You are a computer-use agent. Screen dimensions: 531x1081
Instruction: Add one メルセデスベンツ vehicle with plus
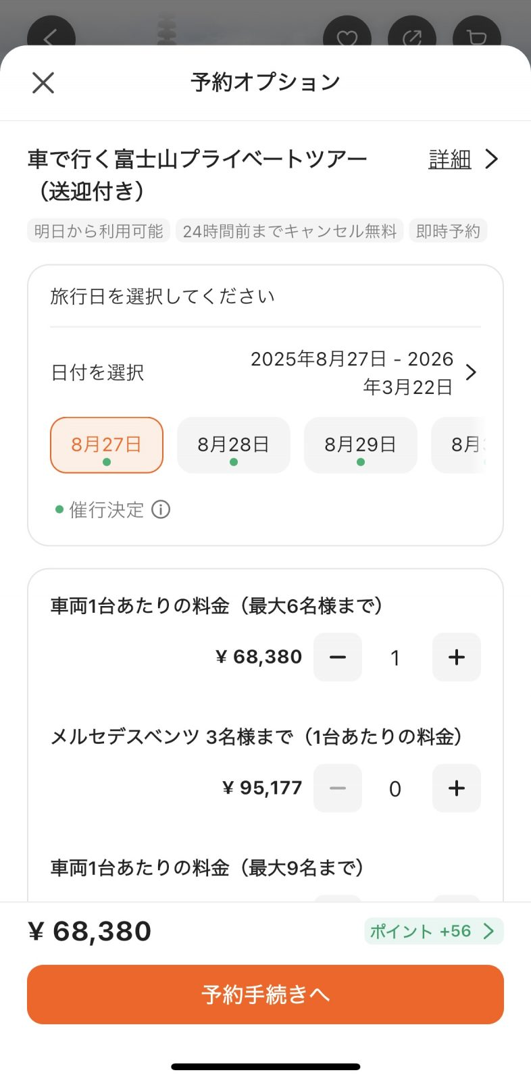click(x=456, y=788)
